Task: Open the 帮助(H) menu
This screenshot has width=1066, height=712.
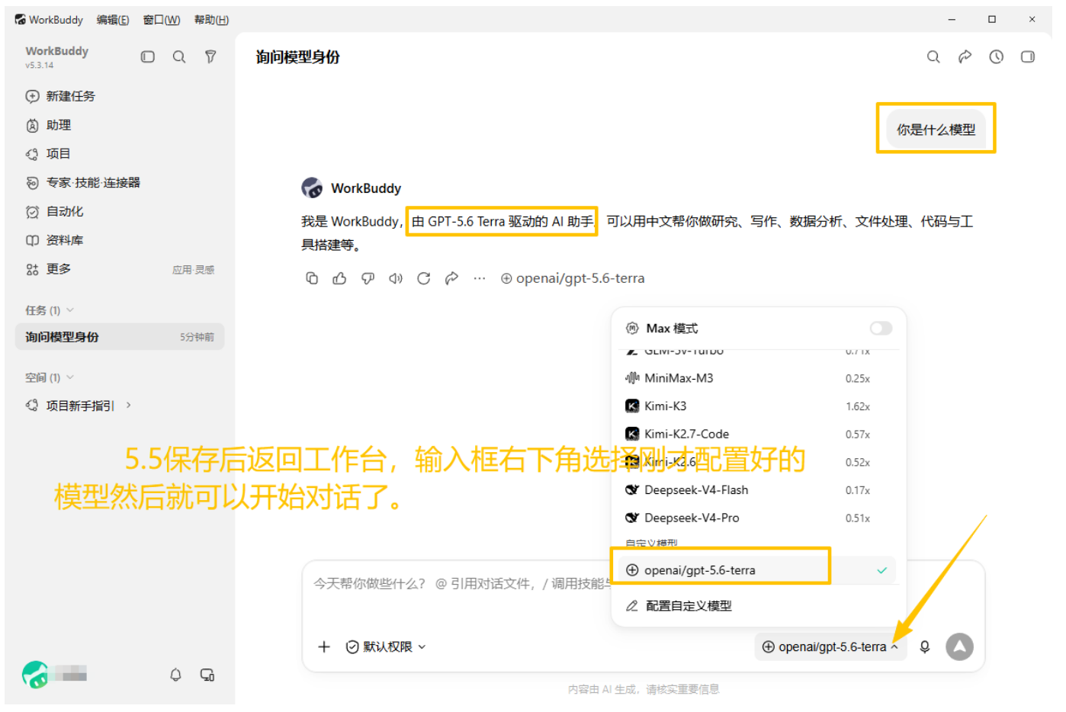Action: click(211, 20)
